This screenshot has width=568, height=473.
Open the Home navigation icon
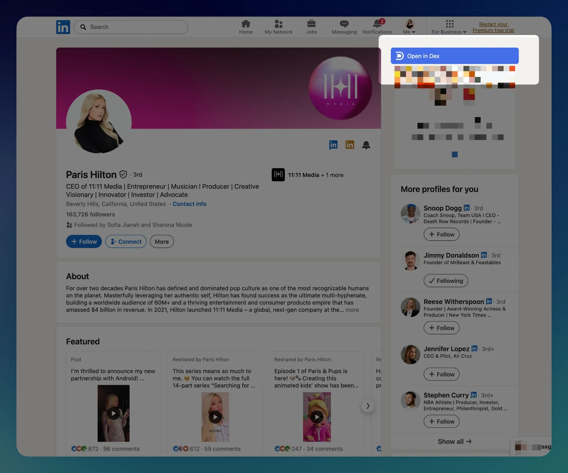click(x=246, y=27)
